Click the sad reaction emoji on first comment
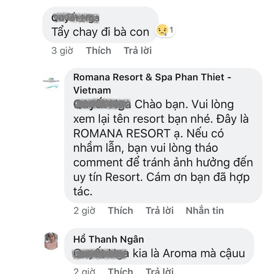 click(162, 30)
